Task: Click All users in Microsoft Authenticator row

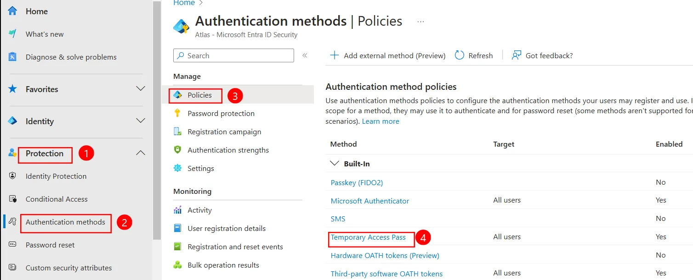Action: point(507,200)
